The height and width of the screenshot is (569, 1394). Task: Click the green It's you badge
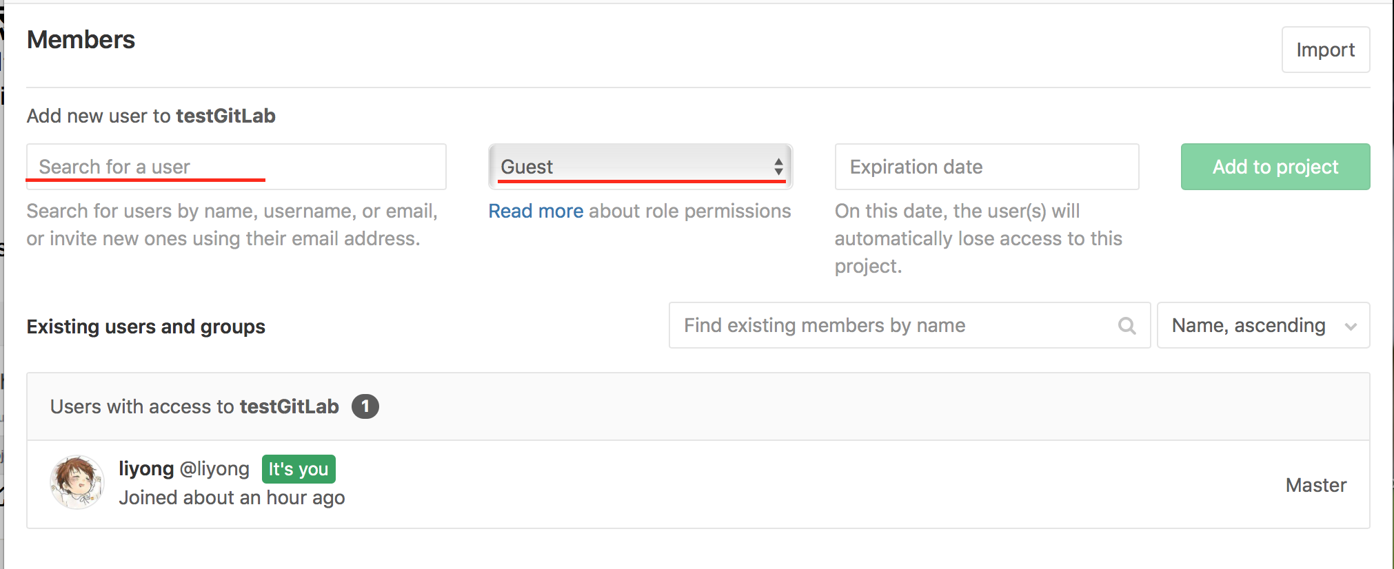tap(298, 469)
